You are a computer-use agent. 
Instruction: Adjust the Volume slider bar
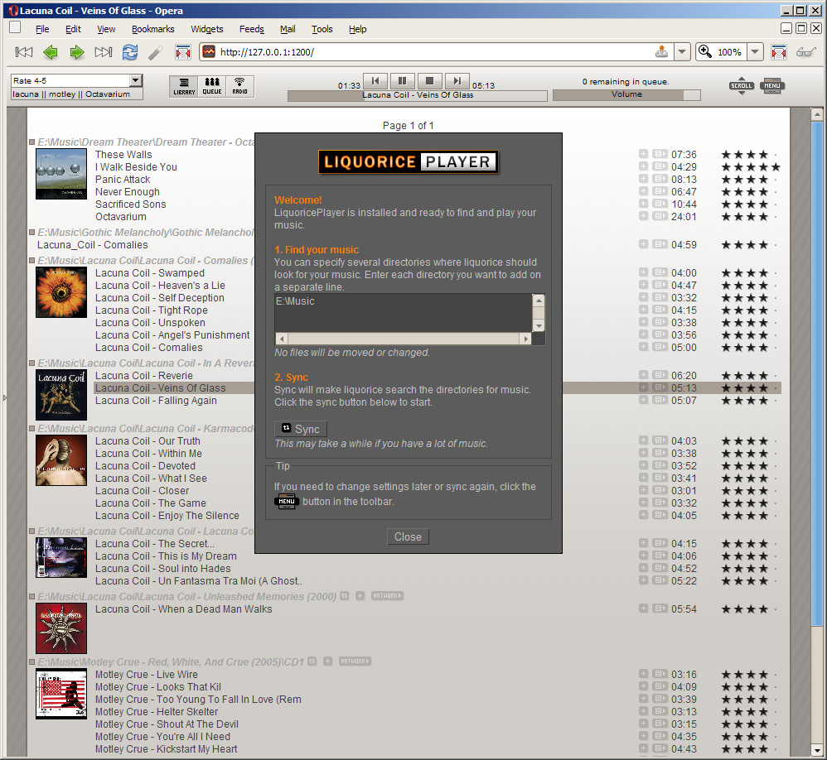626,95
